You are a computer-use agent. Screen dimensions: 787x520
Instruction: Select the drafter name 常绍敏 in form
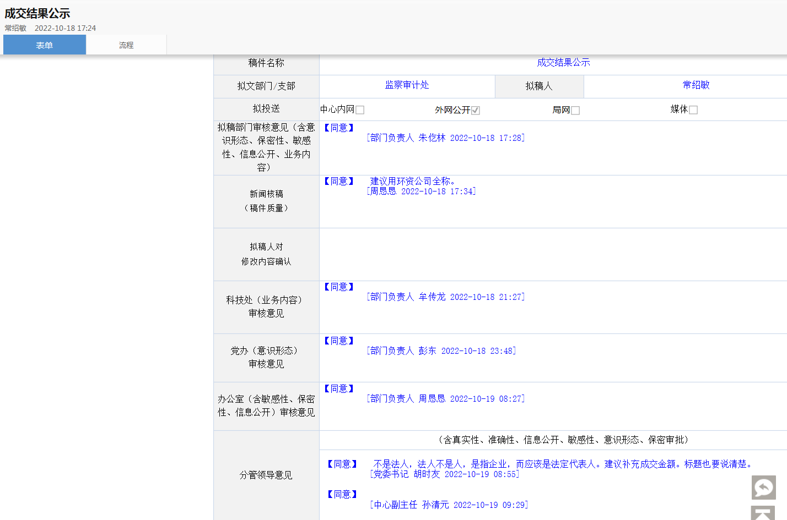coord(696,85)
